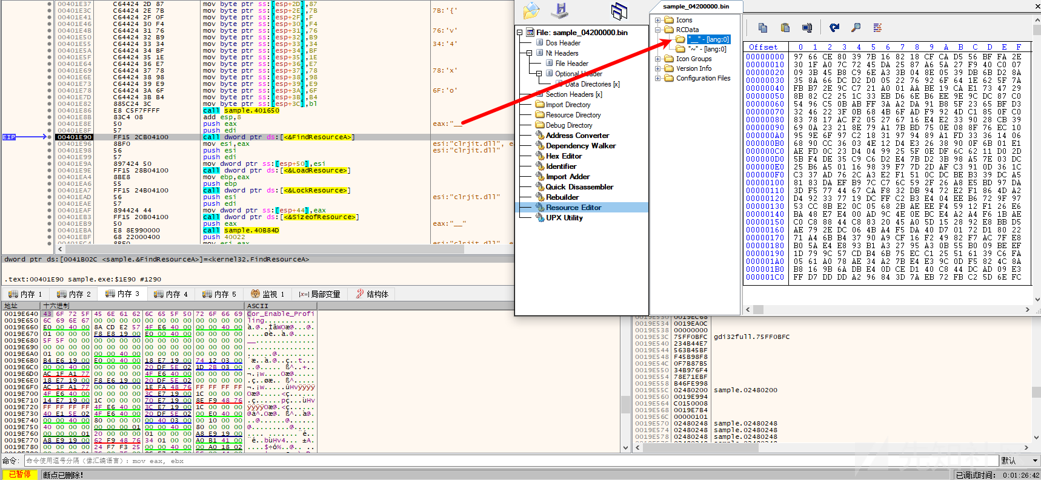
Task: Click the fill-bytes lines icon in hex toolbar
Action: click(x=877, y=28)
